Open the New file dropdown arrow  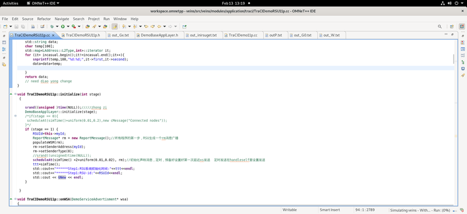point(11,26)
